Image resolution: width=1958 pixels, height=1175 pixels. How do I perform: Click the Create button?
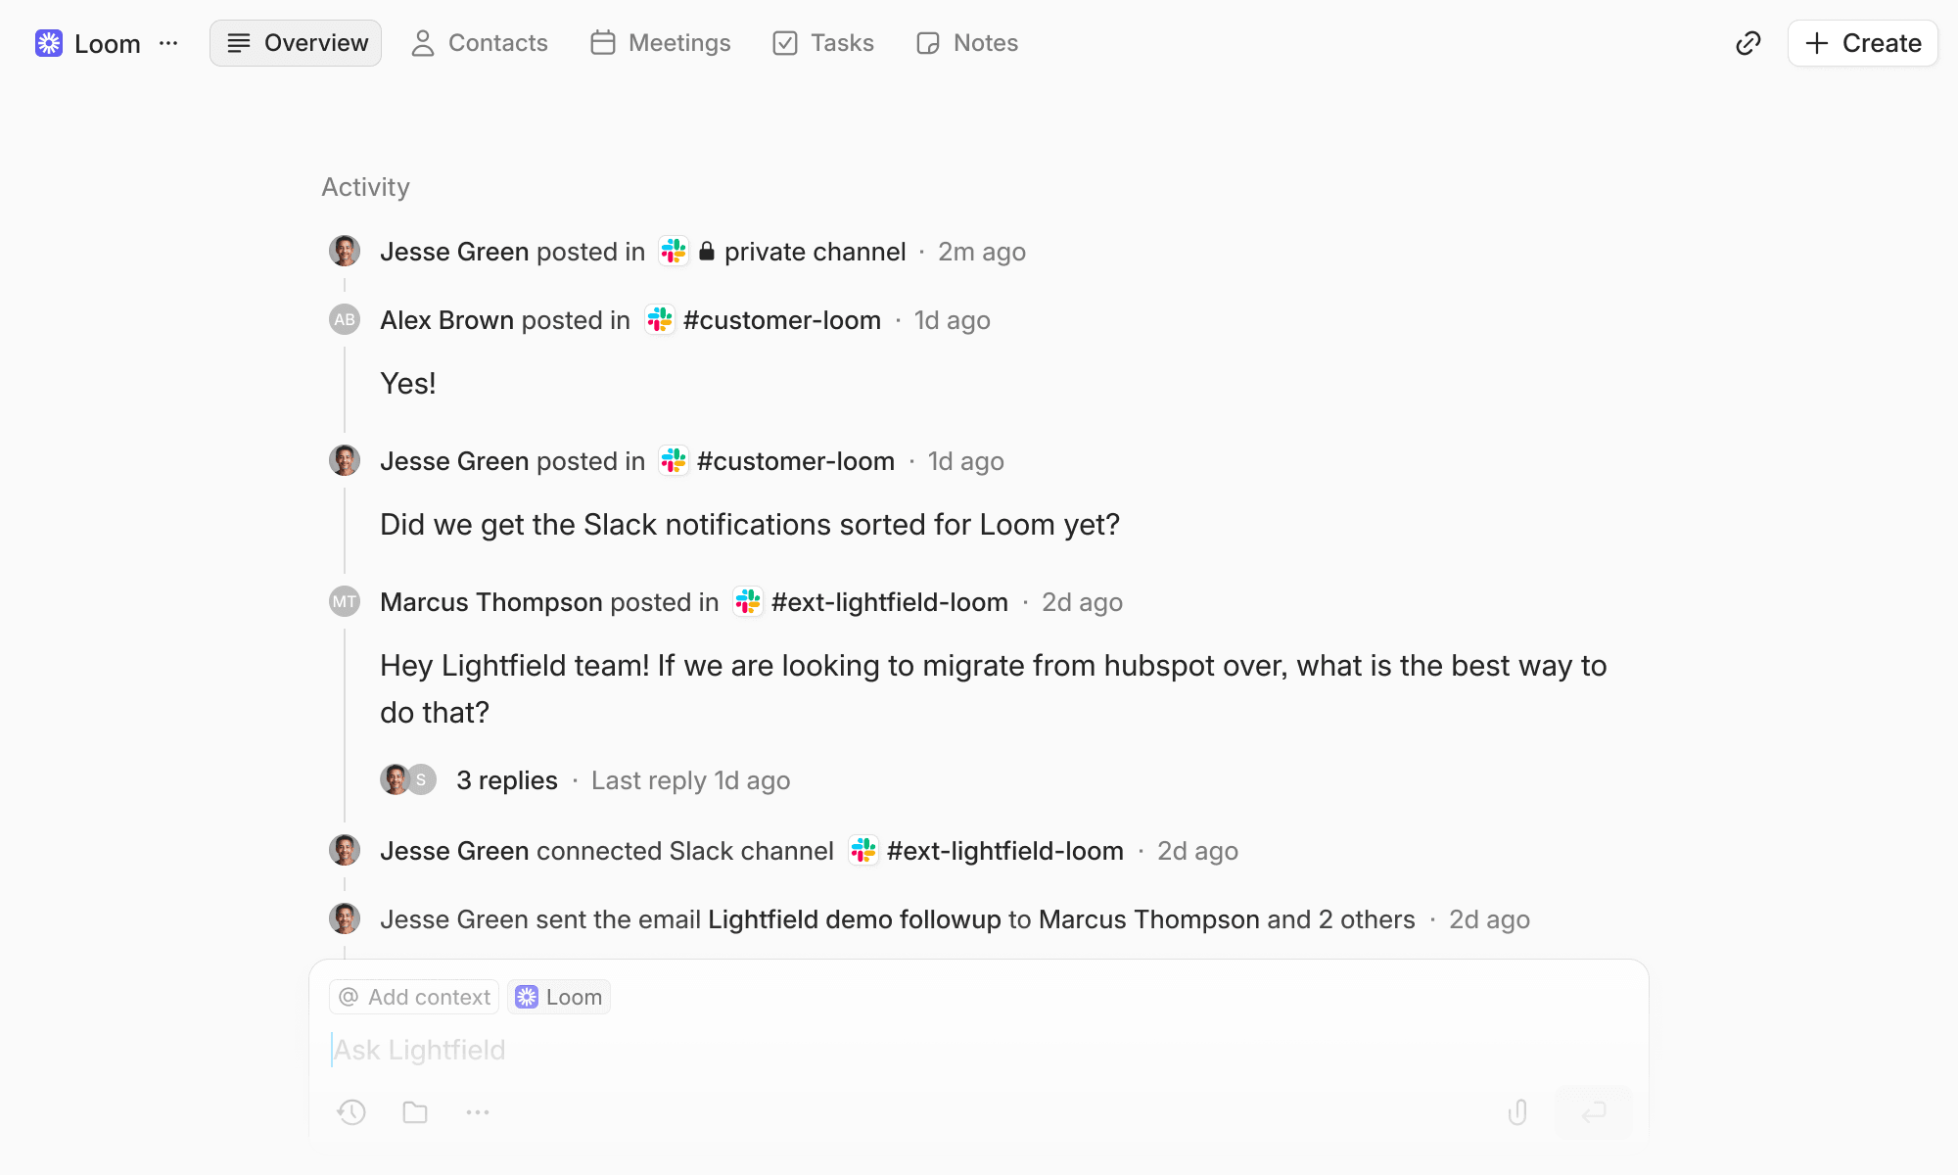point(1863,43)
